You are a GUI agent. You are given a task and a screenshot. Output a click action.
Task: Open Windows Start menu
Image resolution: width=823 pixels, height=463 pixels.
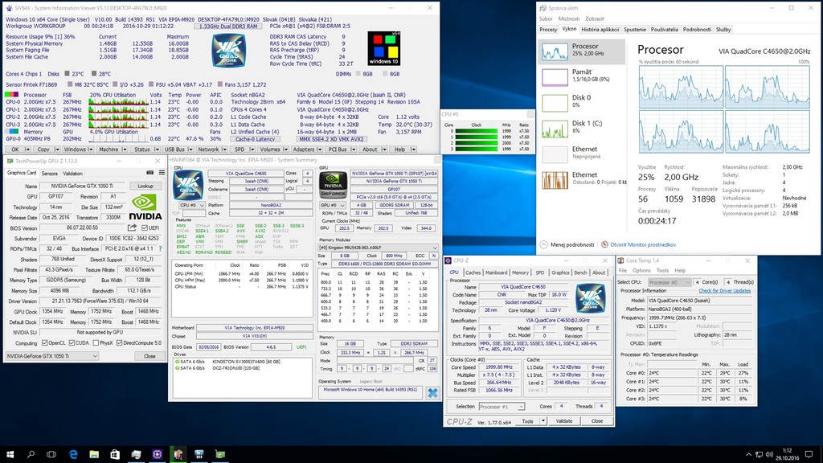(10, 454)
